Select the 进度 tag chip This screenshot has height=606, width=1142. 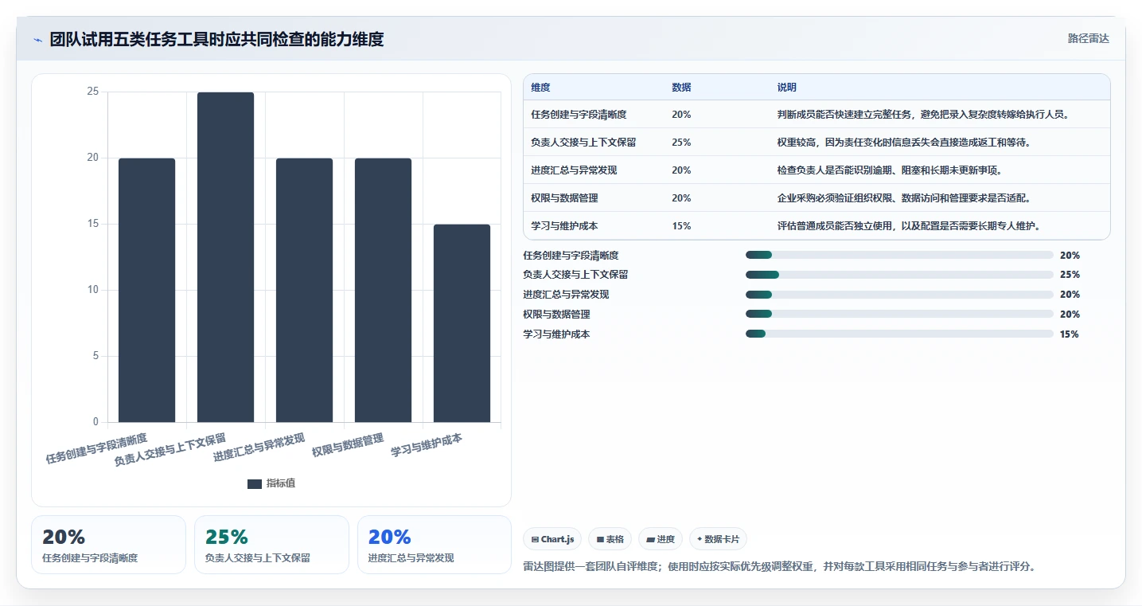661,539
